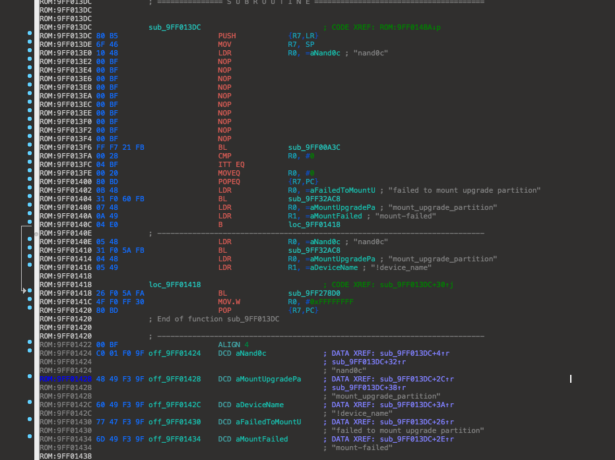The width and height of the screenshot is (615, 460).
Task: Click the highlighted ROM:9FF01428 address
Action: [66, 379]
